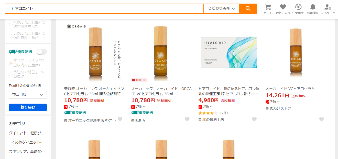Click the orange search magnifier button
The image size is (338, 159).
[x=248, y=8]
